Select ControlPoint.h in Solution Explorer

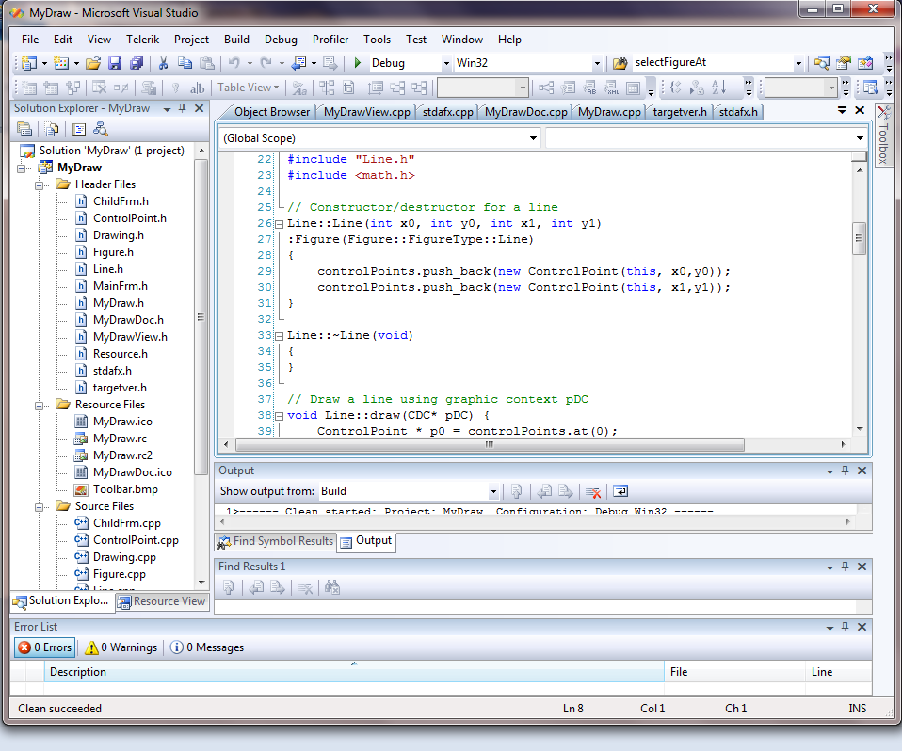(x=129, y=218)
